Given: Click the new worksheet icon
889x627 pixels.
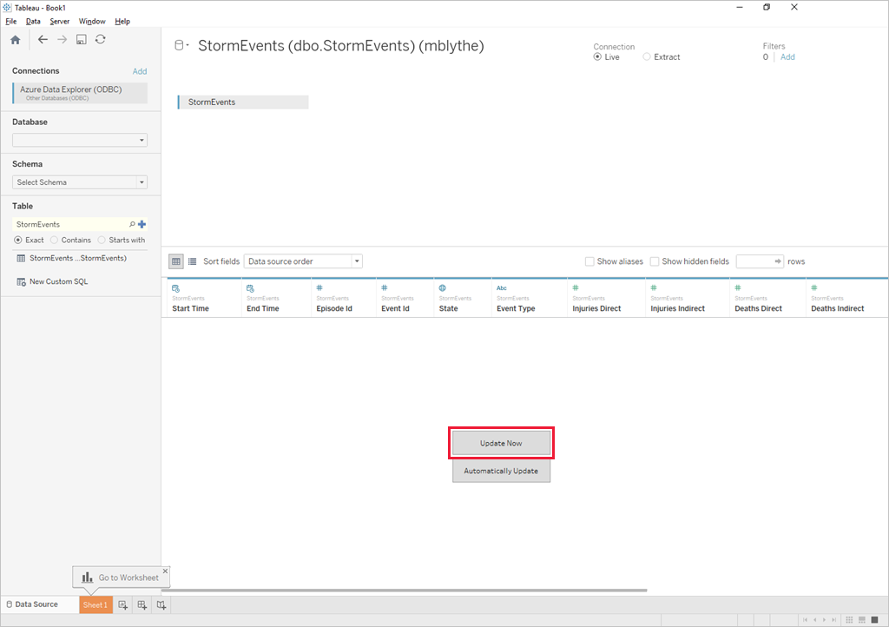Looking at the screenshot, I should point(122,605).
